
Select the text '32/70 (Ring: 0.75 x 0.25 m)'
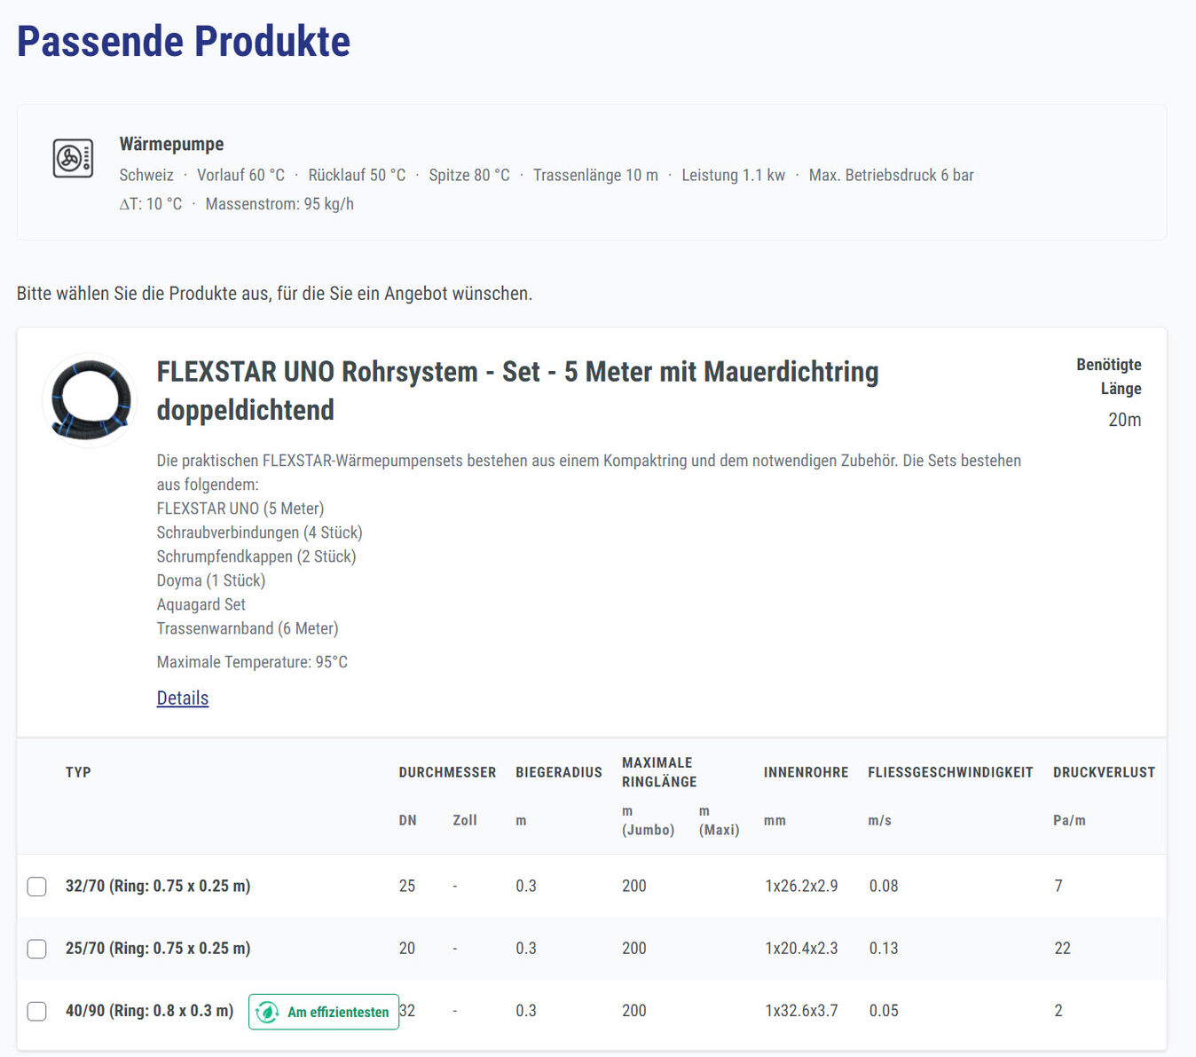pyautogui.click(x=158, y=886)
